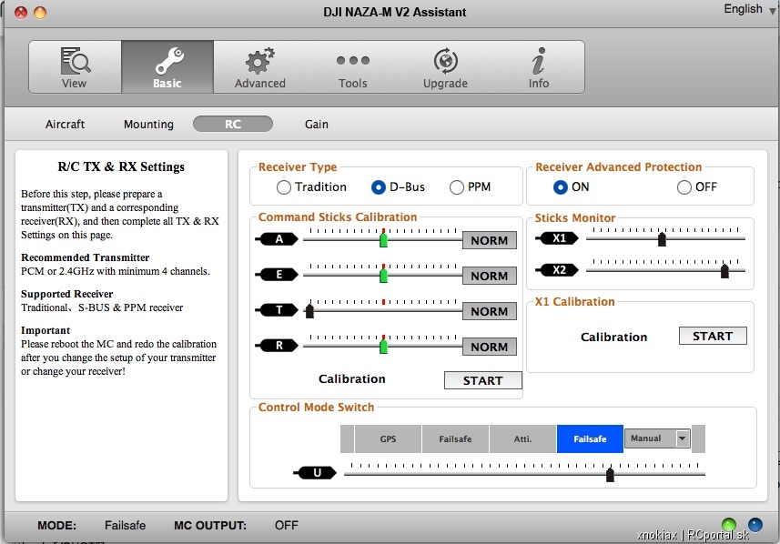
Task: Click the T channel label badge
Action: coord(278,310)
